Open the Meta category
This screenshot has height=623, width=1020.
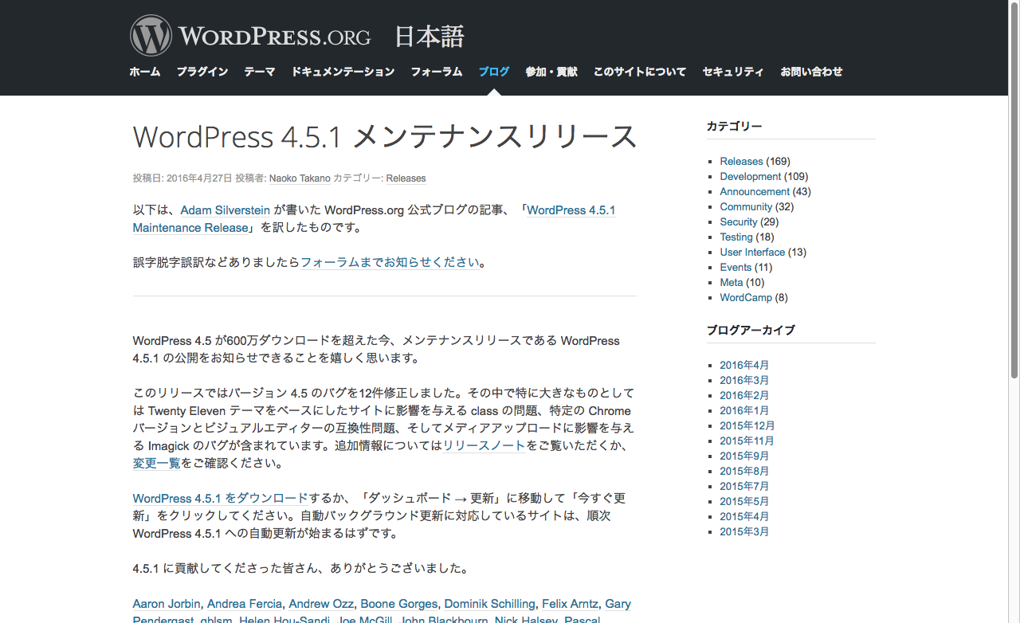click(732, 282)
